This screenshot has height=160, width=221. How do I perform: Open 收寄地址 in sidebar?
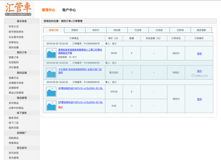14,42
